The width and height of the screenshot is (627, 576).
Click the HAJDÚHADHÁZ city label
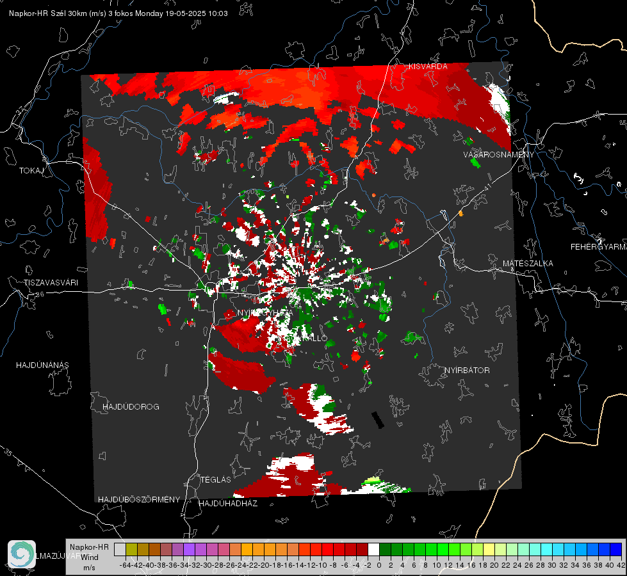[228, 503]
